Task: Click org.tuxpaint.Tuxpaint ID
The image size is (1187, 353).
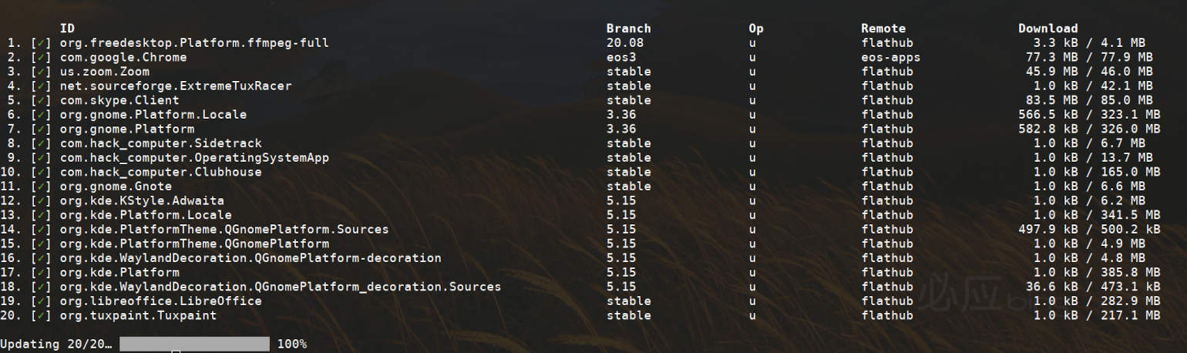Action: (x=138, y=315)
